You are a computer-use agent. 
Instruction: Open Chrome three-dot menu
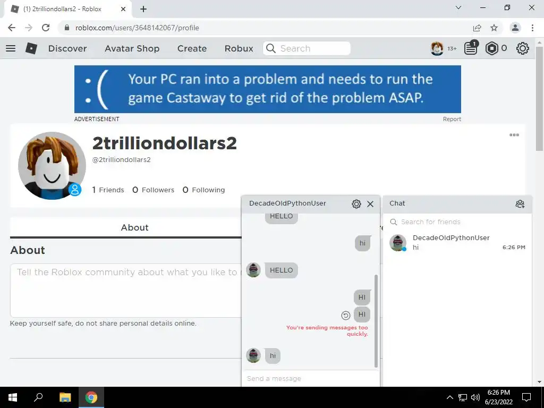pos(532,28)
